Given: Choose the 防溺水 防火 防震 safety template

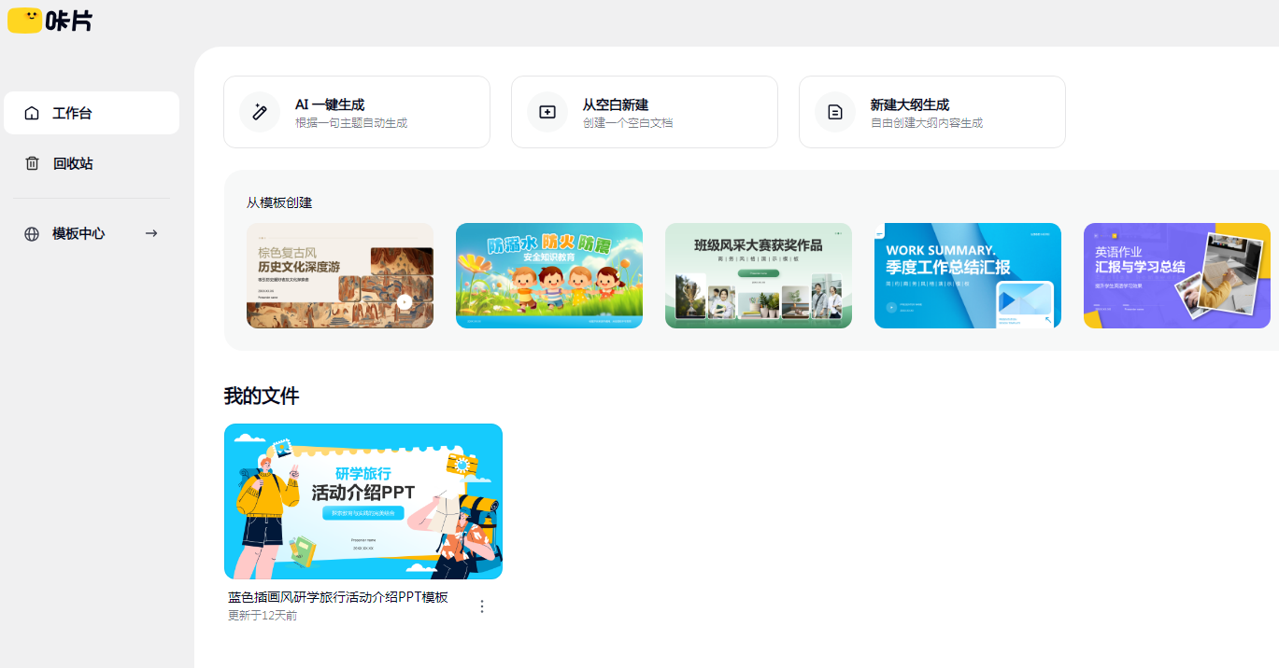Looking at the screenshot, I should [549, 275].
